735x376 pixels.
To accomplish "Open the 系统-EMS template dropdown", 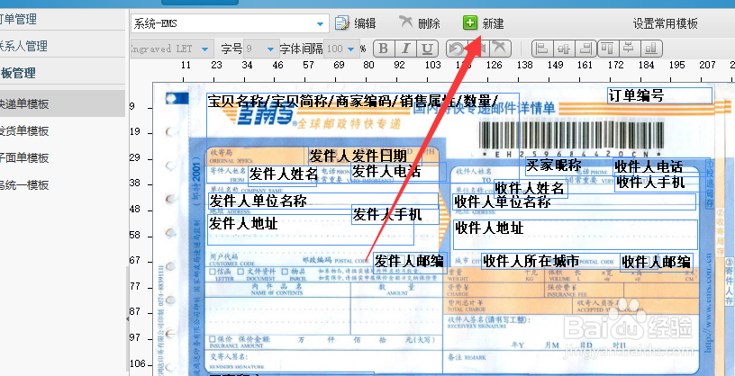I will pyautogui.click(x=320, y=24).
